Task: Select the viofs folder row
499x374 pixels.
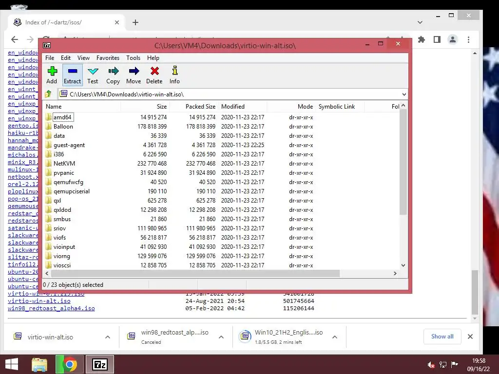Action: point(222,238)
